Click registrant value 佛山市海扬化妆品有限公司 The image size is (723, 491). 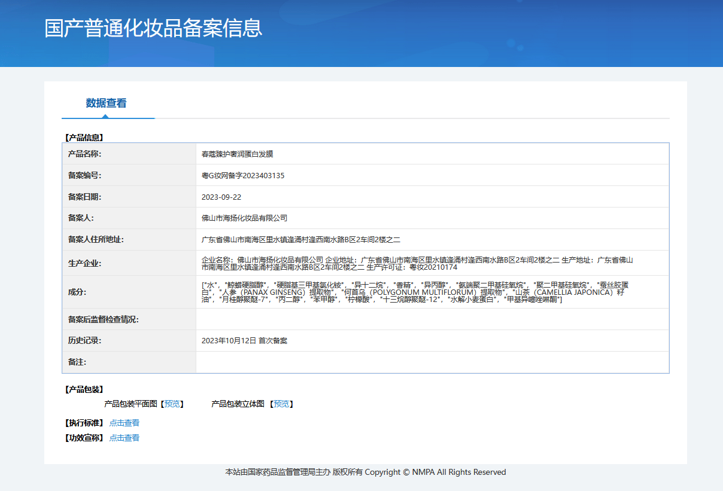[244, 218]
